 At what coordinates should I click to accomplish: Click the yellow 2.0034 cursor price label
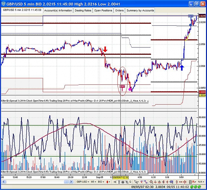click(202, 95)
